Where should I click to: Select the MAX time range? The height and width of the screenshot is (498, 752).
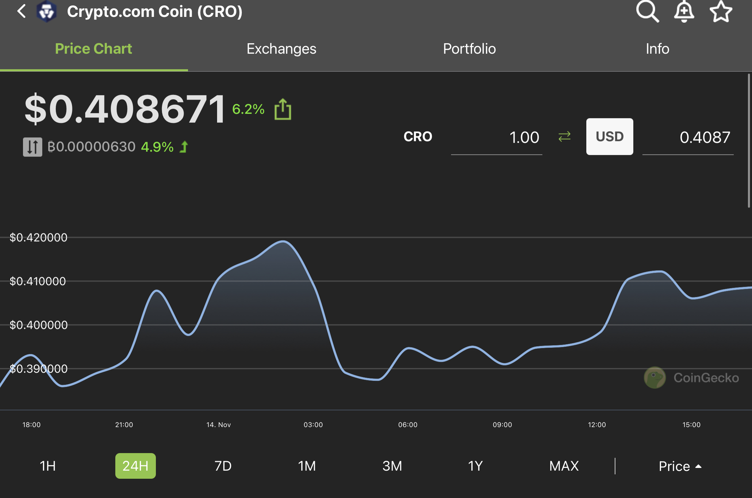point(564,466)
